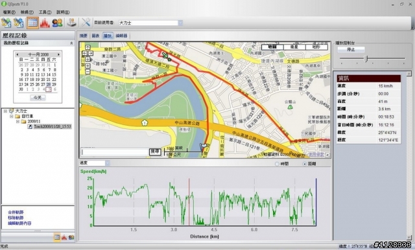Open the 說明 menu
Screen dimensions: 415x250
63,12
